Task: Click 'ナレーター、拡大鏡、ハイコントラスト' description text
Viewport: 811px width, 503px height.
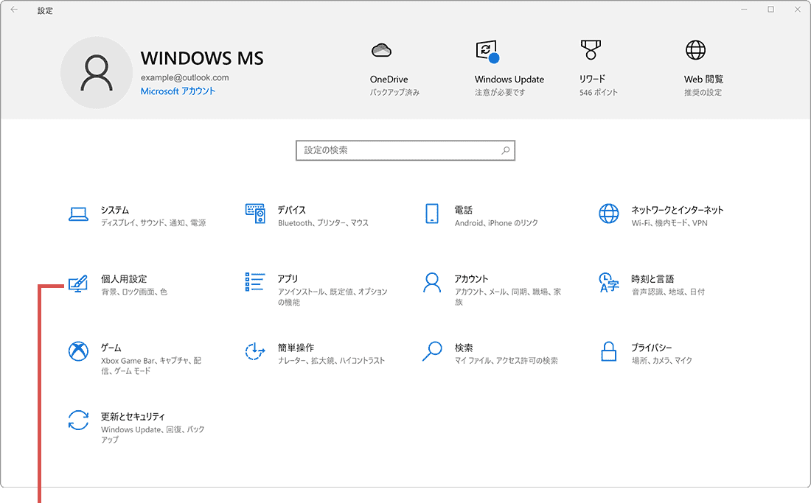Action: tap(332, 360)
